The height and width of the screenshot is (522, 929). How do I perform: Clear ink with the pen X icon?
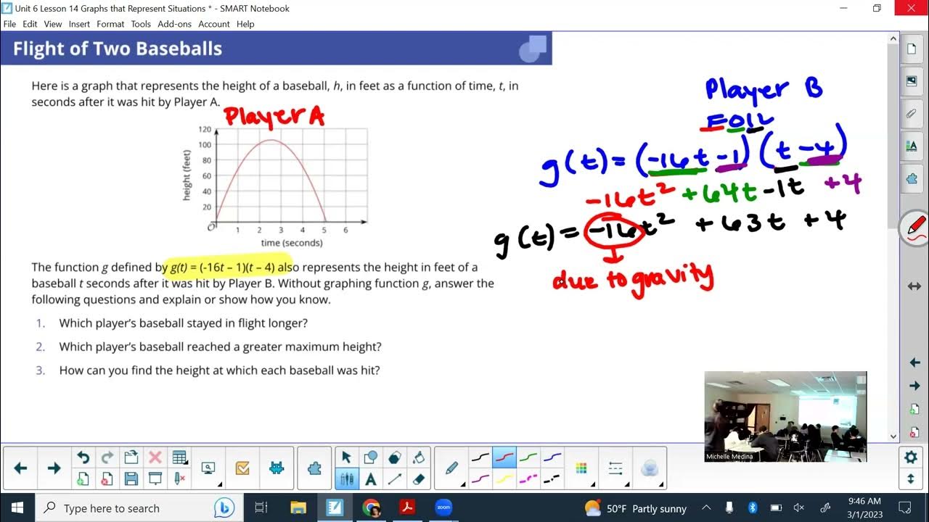tap(179, 478)
